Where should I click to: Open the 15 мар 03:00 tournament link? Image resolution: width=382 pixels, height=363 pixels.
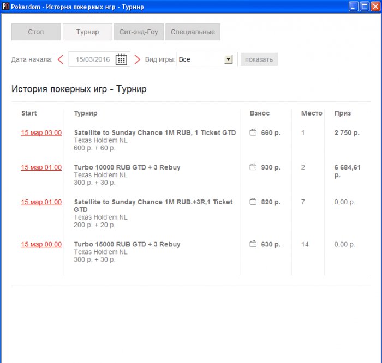41,133
